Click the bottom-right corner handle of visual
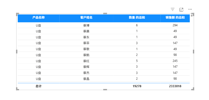209x100 pixels. coord(193,89)
